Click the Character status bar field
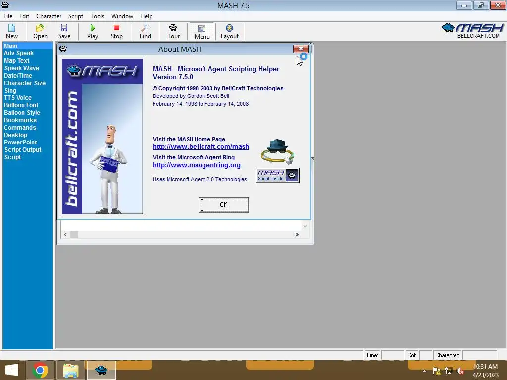507x380 pixels. [480, 355]
